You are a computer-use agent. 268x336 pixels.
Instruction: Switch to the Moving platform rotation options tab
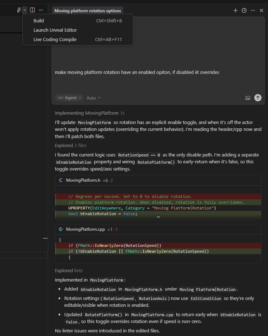[88, 10]
